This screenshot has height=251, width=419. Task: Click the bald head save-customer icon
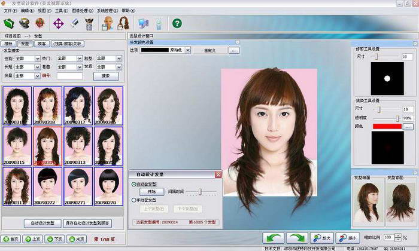tap(107, 23)
